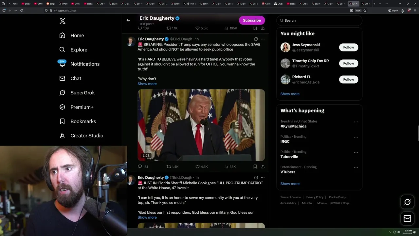This screenshot has height=236, width=419.
Task: Open more menu on Florida Sheriff post
Action: [x=263, y=177]
